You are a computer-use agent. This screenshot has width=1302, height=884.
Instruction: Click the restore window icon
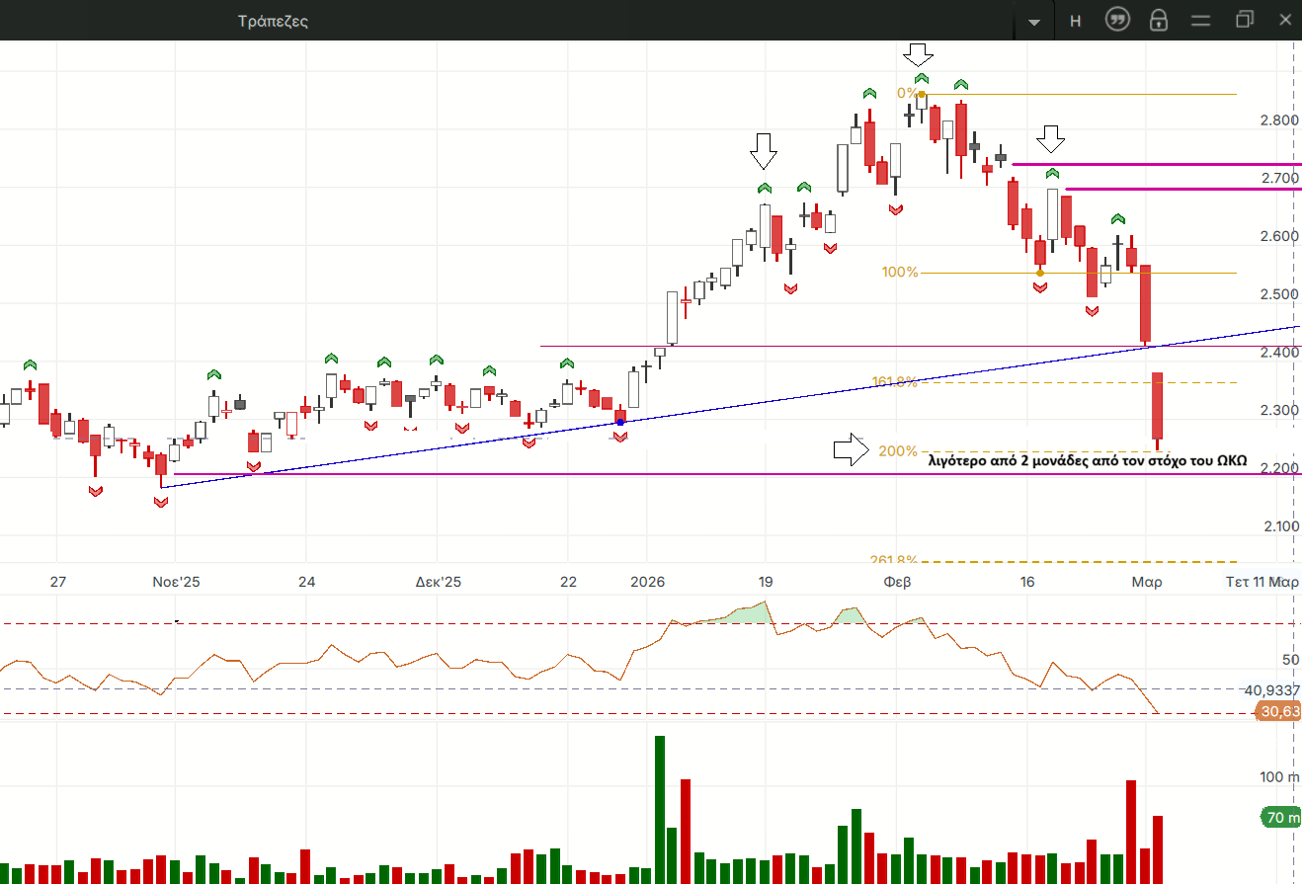point(1244,21)
